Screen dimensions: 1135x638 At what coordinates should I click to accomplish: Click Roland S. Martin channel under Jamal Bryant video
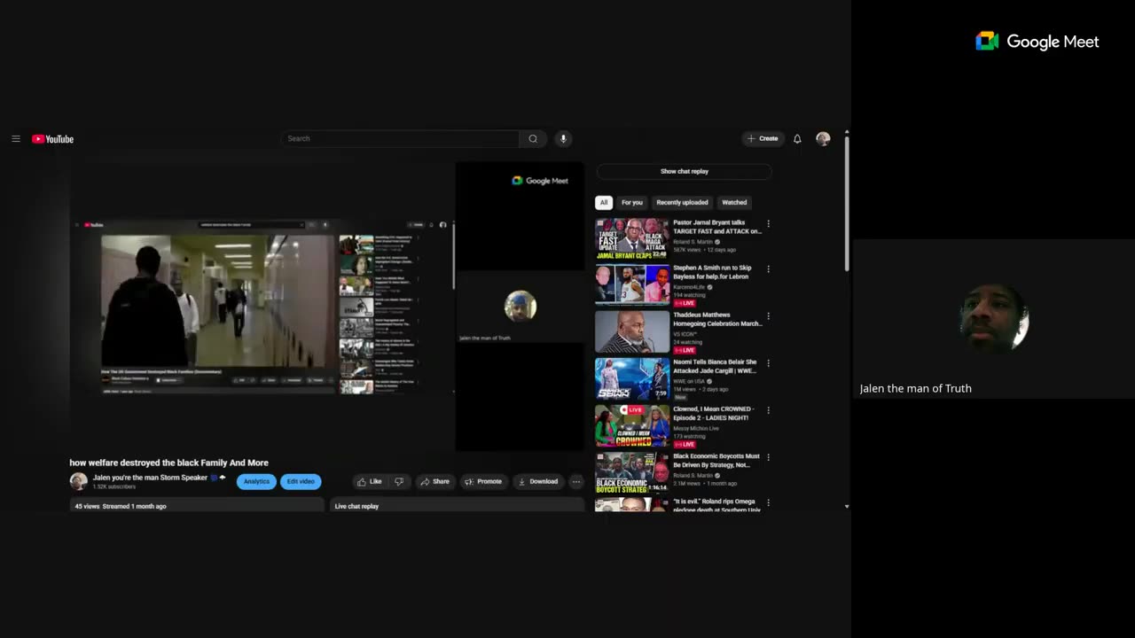[693, 242]
